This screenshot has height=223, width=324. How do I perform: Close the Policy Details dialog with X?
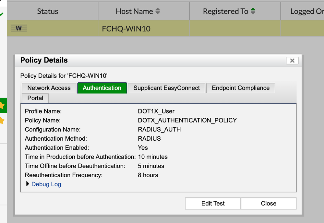[x=292, y=61]
